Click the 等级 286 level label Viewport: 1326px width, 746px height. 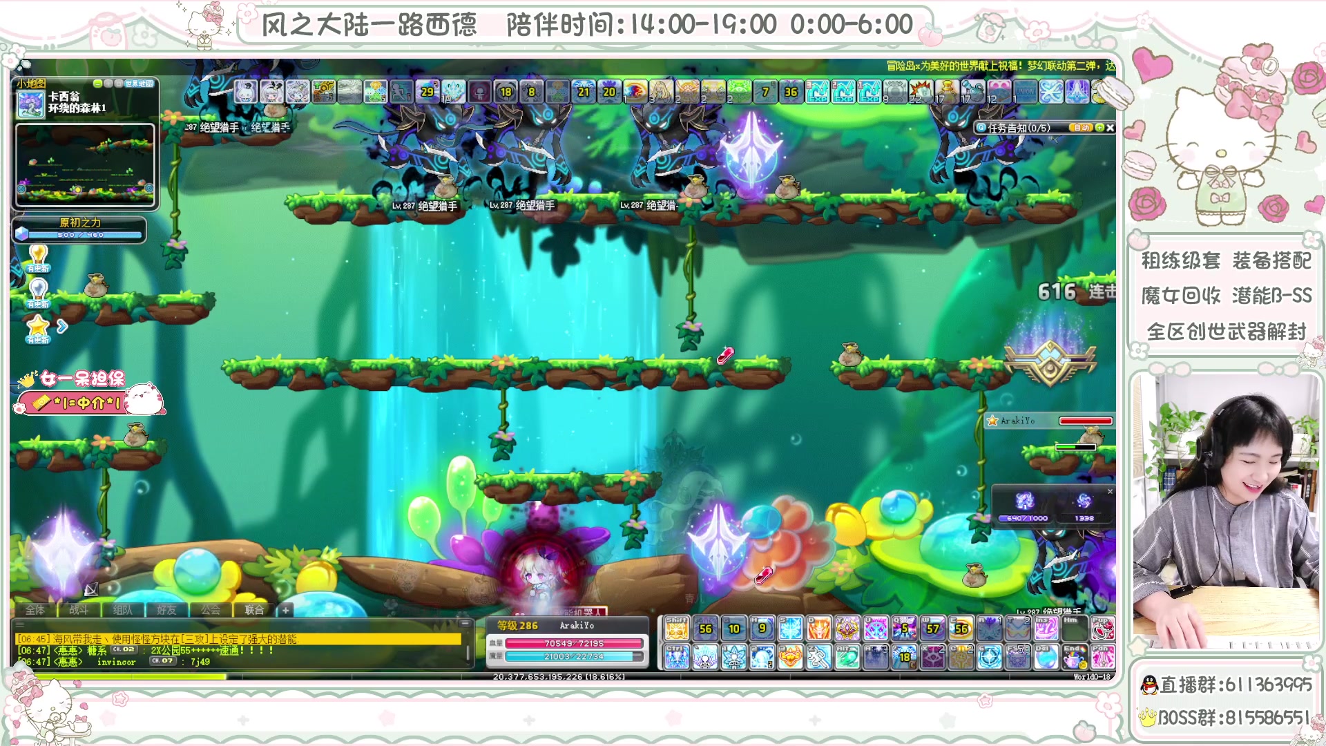(517, 625)
